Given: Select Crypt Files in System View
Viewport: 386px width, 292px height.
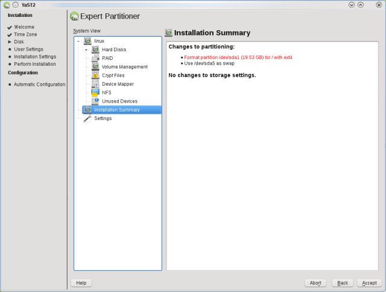Looking at the screenshot, I should point(113,75).
